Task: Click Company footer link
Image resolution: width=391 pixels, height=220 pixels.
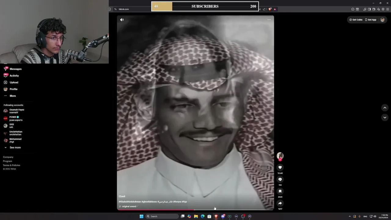Action: point(8,157)
